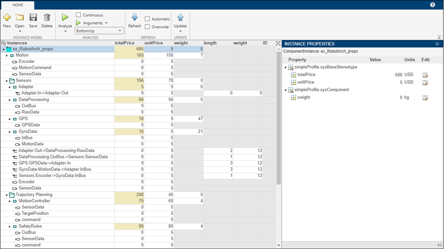The image size is (444, 249).
Task: Open the BottomUp iteration order dropdown
Action: (x=99, y=31)
